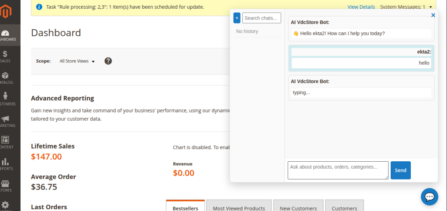The width and height of the screenshot is (447, 211).
Task: Expand the All Store Views dropdown
Action: pos(77,61)
